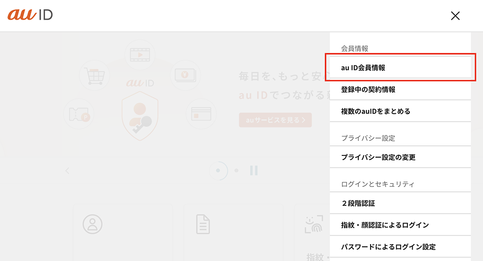Select the first carousel indicator dot
The height and width of the screenshot is (261, 483).
218,170
